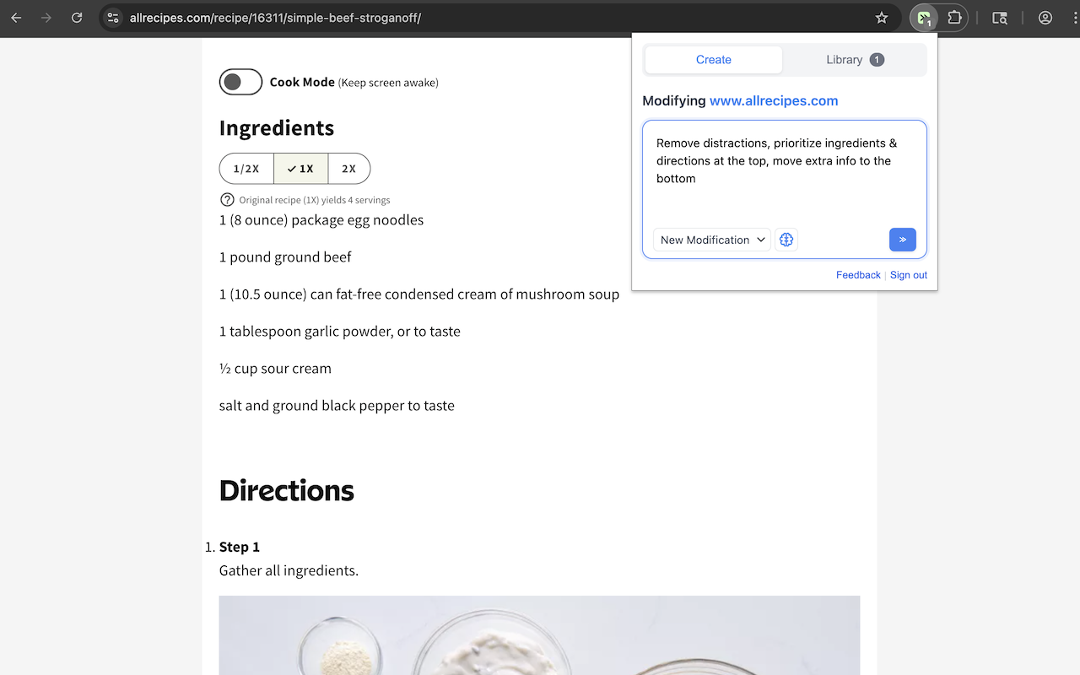This screenshot has height=675, width=1080.
Task: Submit the modification with the blue arrow button
Action: 902,240
